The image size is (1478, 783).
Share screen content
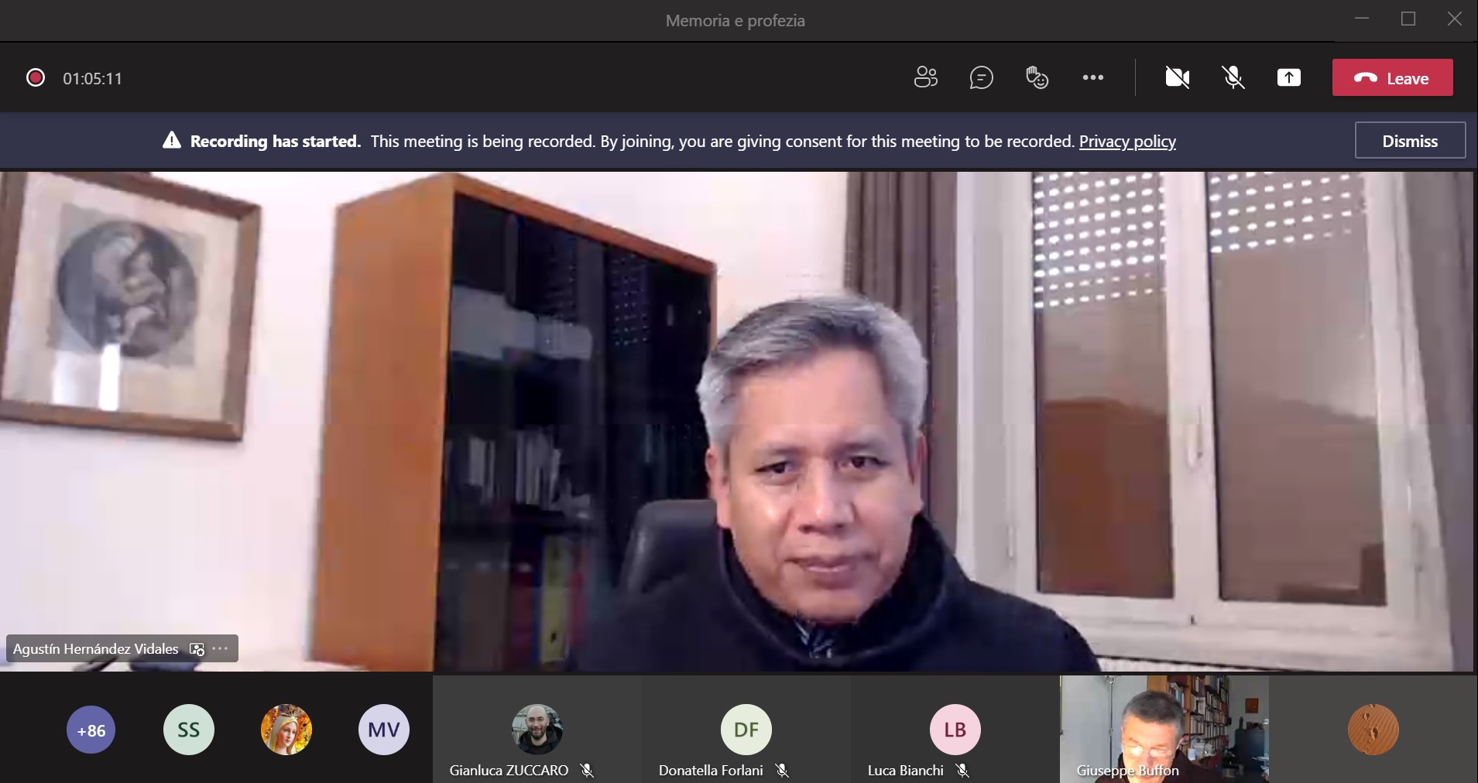click(1288, 77)
